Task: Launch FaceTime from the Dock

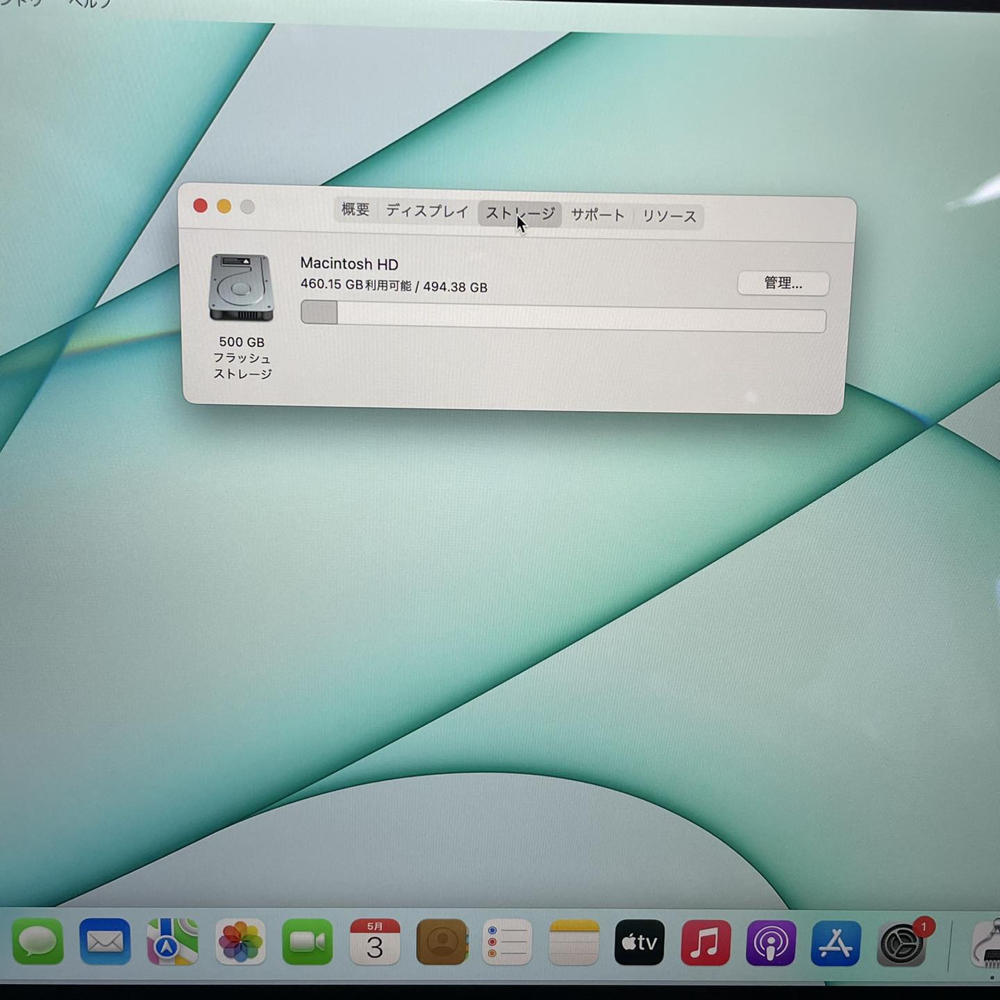Action: [307, 942]
